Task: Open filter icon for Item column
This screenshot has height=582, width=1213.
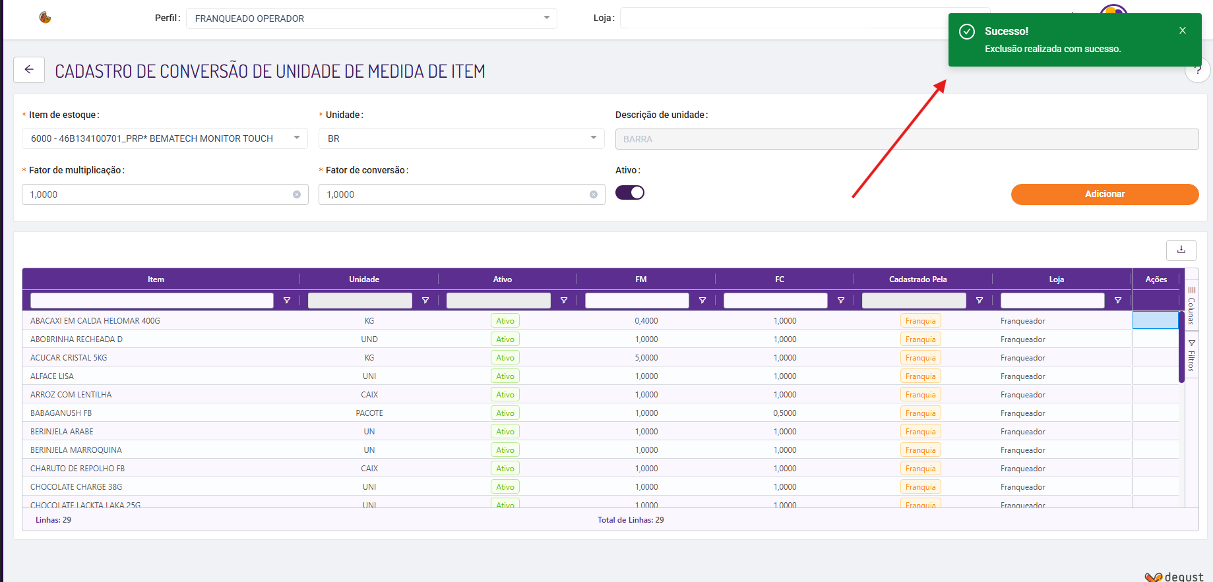Action: 287,301
